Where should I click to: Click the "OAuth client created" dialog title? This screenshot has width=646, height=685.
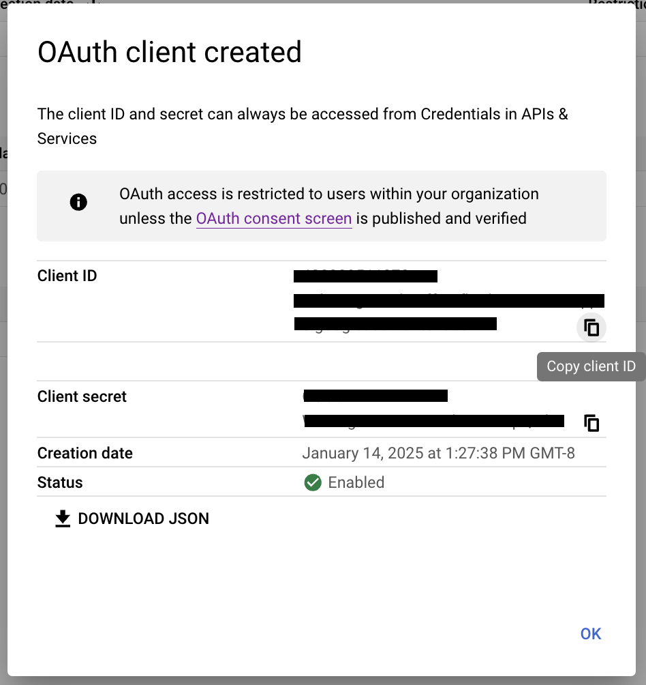tap(170, 53)
